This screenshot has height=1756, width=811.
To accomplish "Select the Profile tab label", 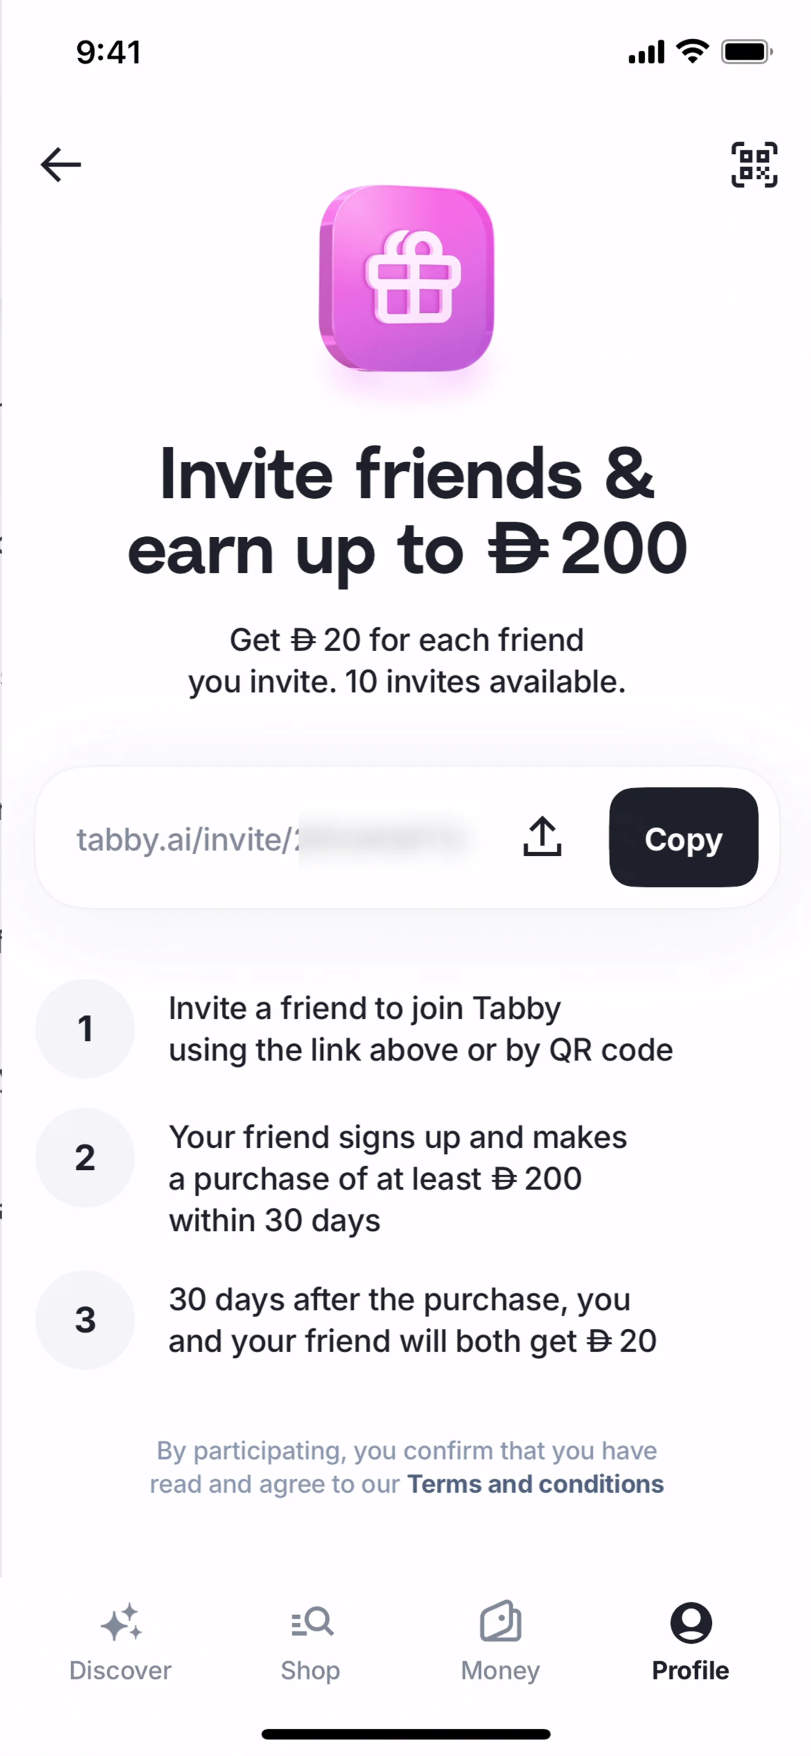I will click(690, 1671).
